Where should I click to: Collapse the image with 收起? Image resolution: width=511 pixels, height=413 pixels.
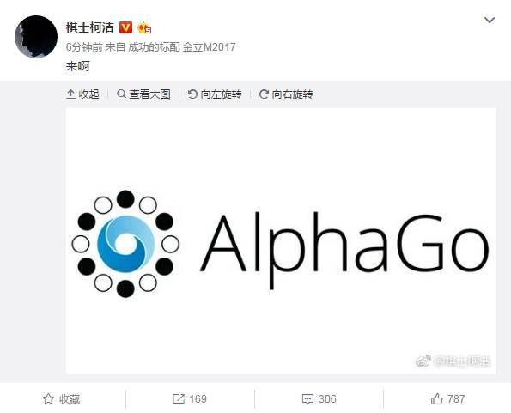tap(82, 94)
